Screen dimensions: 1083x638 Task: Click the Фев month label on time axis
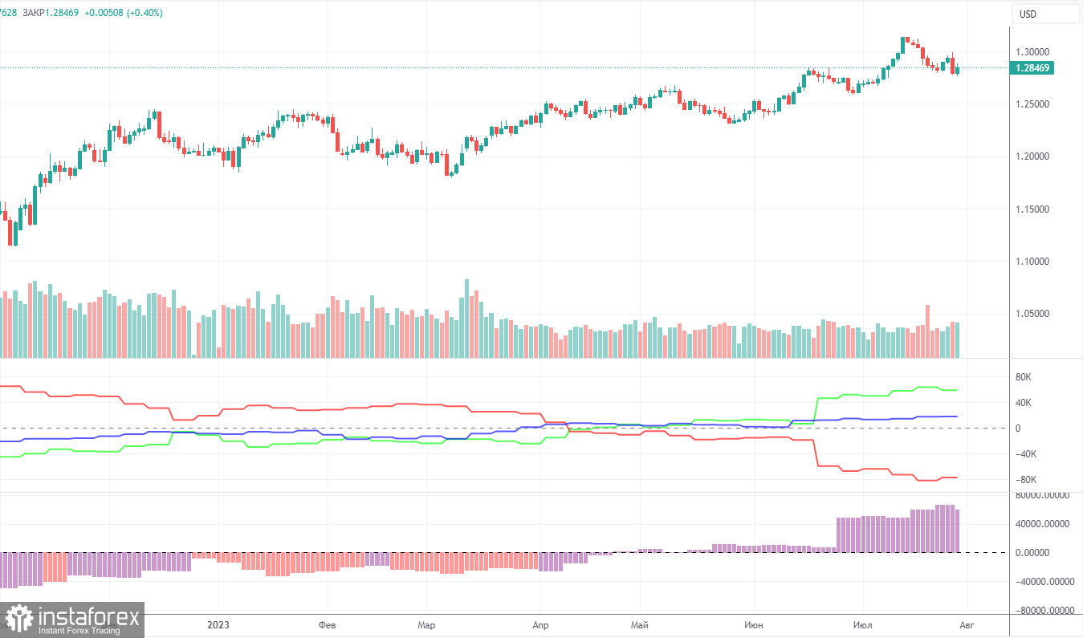tap(327, 624)
